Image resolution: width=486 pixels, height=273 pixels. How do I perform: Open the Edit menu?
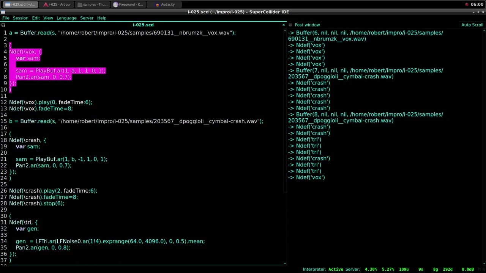(x=36, y=18)
